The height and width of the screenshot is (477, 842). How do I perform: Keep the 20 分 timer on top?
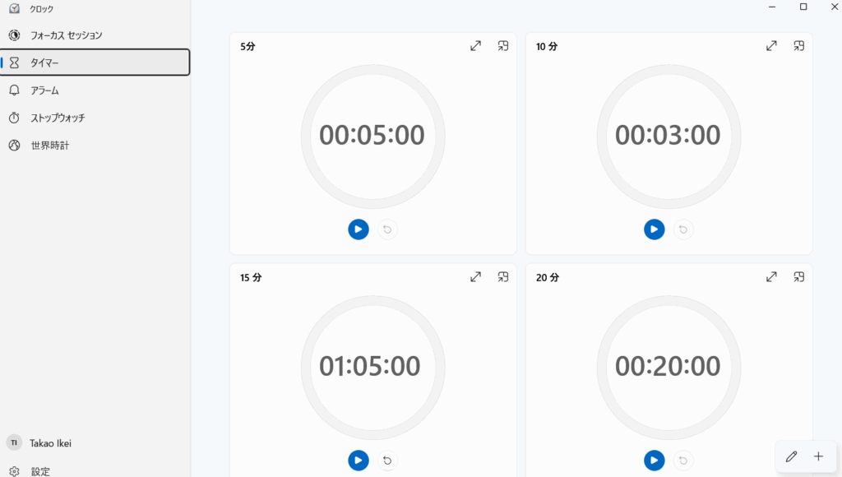[799, 277]
